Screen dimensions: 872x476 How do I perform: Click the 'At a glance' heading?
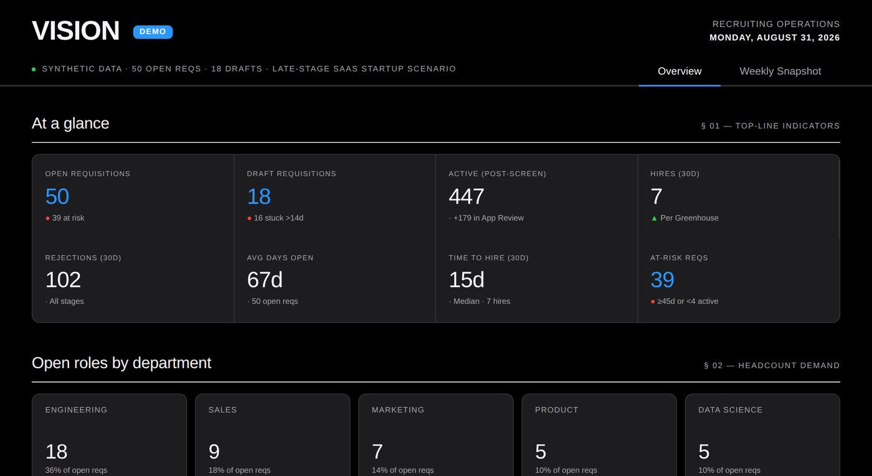click(70, 123)
